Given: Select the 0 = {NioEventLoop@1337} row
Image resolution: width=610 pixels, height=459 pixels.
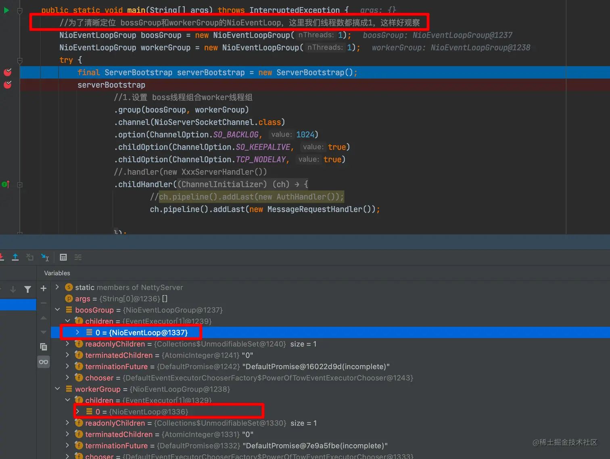Looking at the screenshot, I should tap(330, 332).
